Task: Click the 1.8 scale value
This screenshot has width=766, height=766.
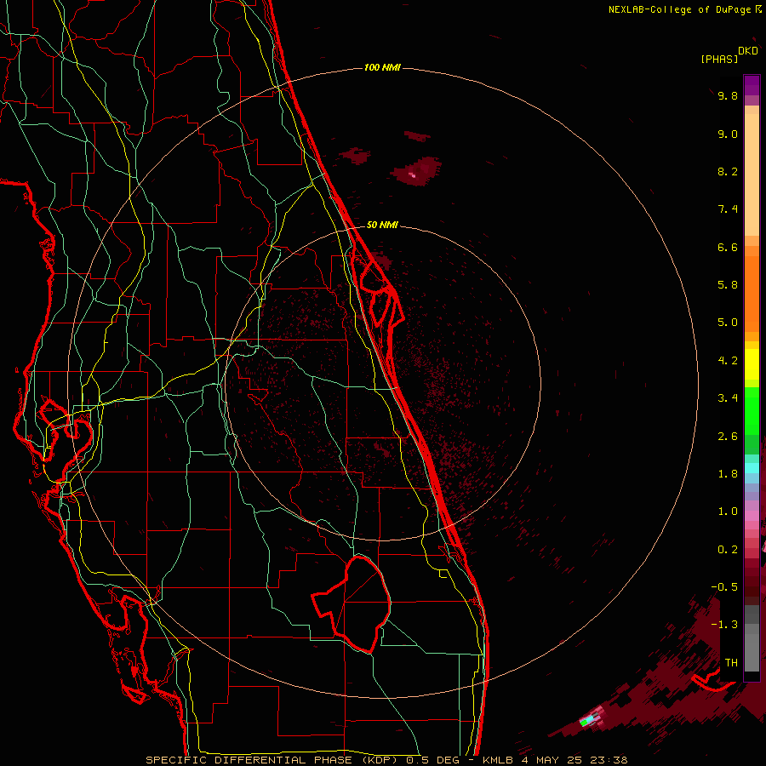Action: tap(728, 474)
